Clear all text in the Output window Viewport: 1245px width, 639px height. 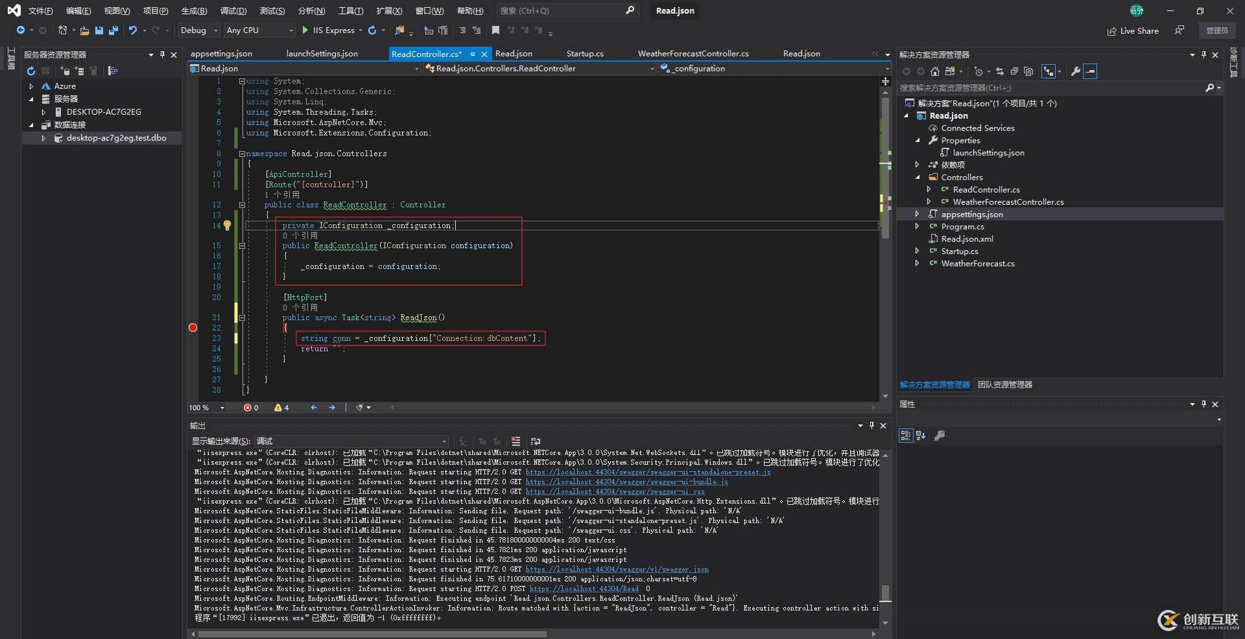point(516,441)
